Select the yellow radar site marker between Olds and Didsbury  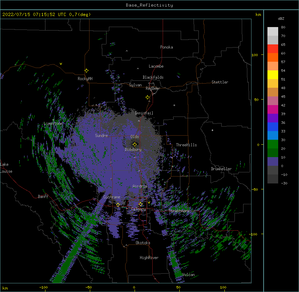(135, 144)
